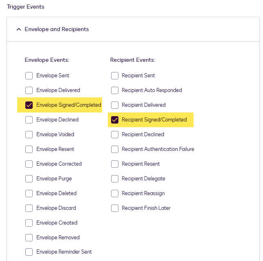
Task: Check the Recipient Delegate box
Action: pyautogui.click(x=115, y=179)
